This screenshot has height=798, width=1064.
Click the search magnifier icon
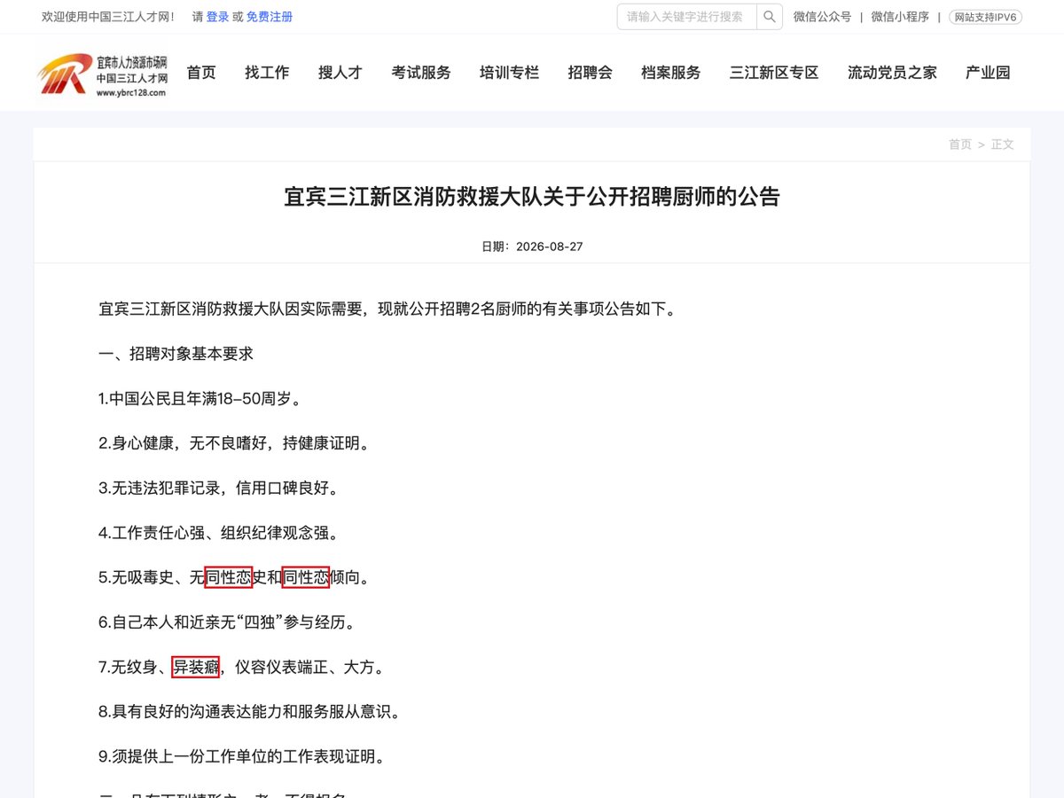point(770,17)
